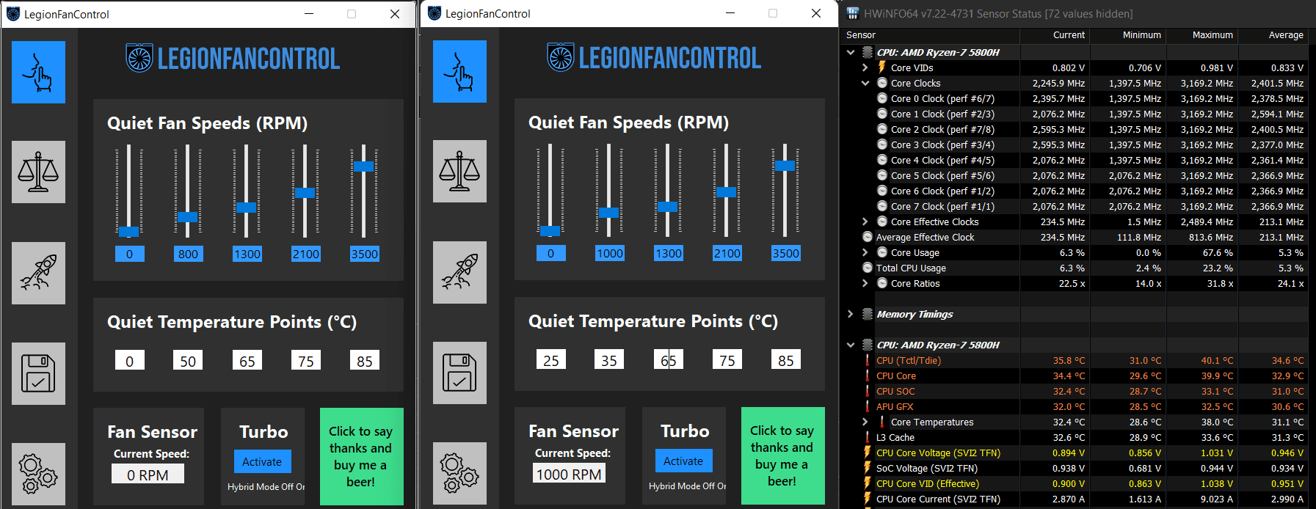Click 1000 RPM value box under right sliders
The height and width of the screenshot is (509, 1316).
(609, 253)
